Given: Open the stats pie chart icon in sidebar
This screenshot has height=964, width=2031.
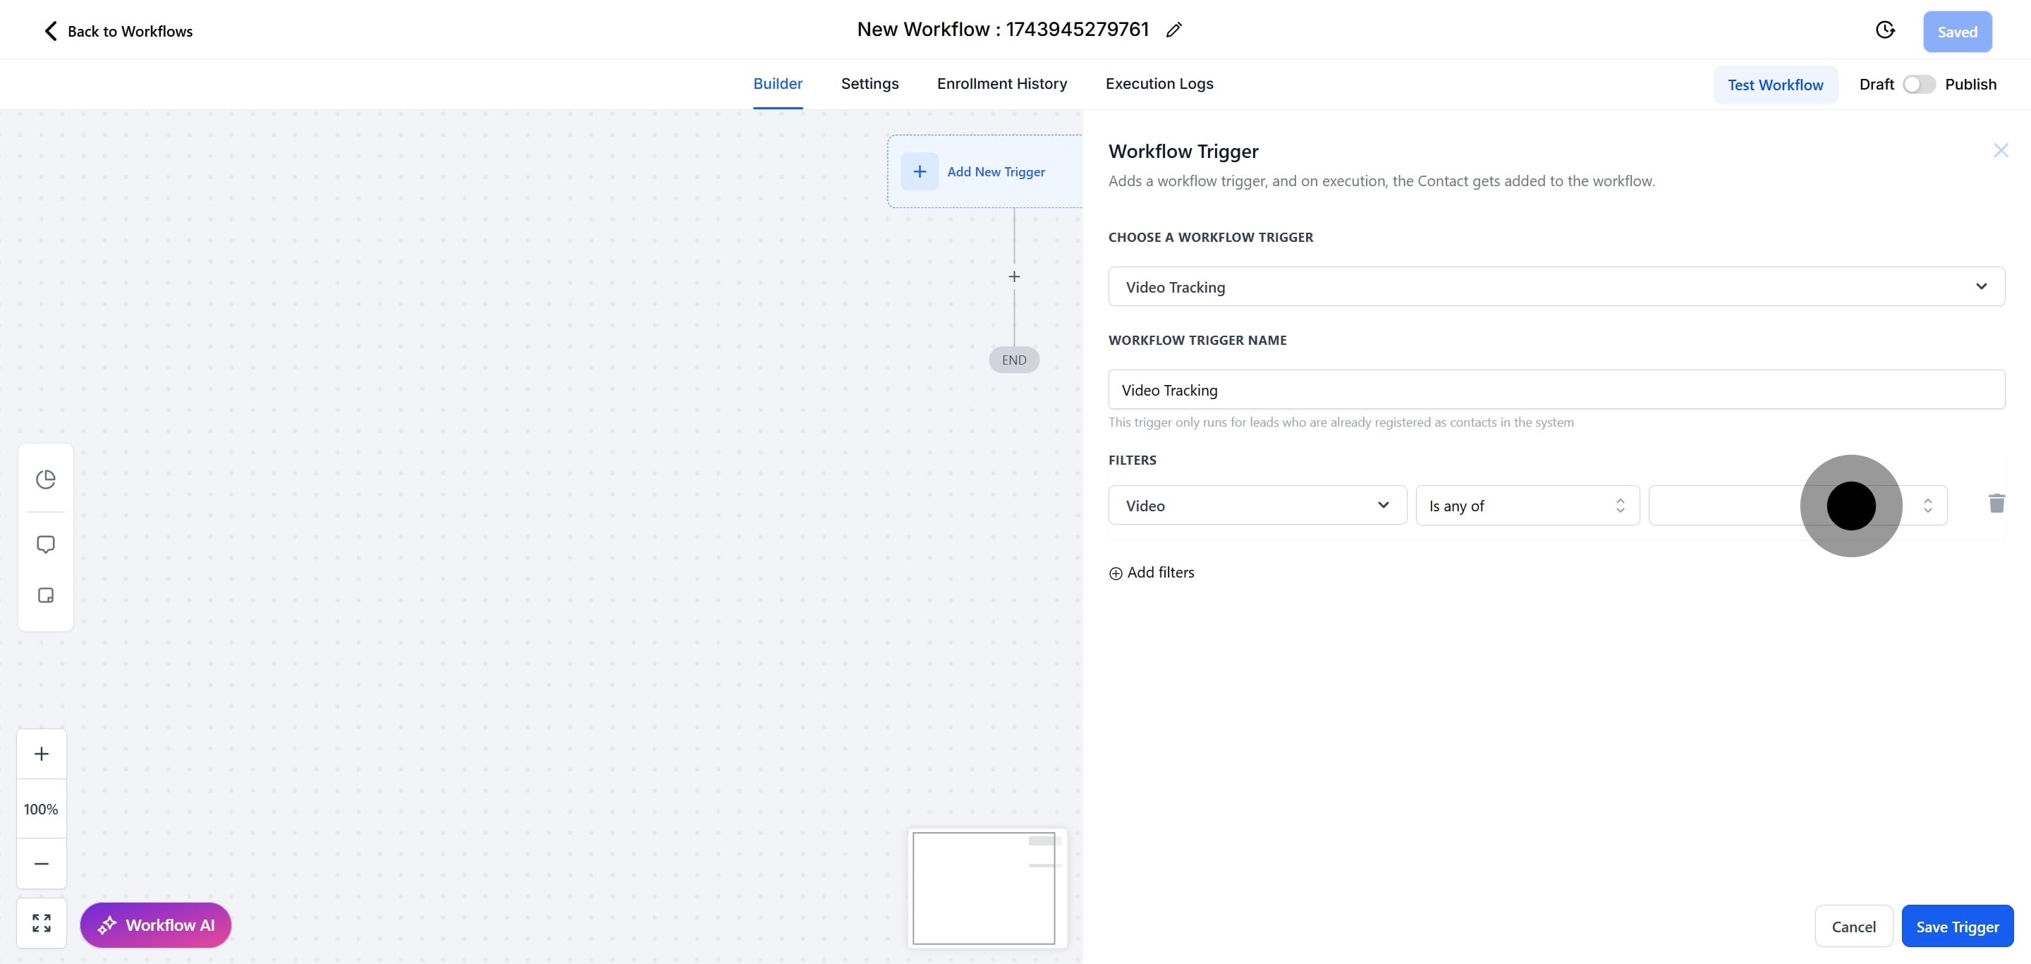Looking at the screenshot, I should coord(46,480).
